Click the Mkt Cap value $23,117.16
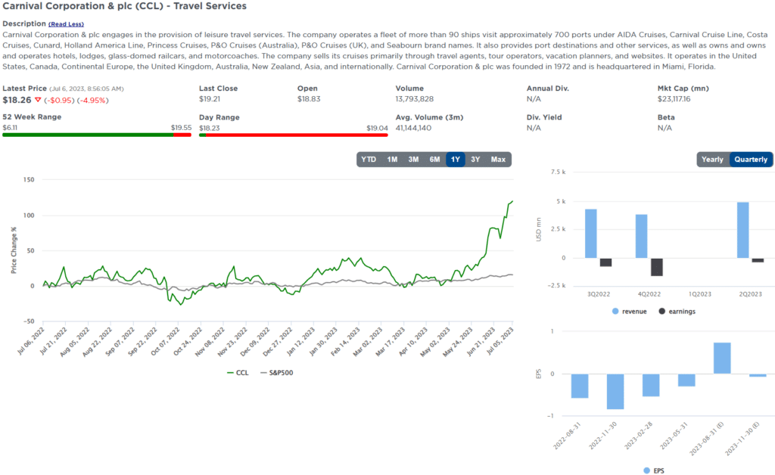Screen dimensions: 775x475 [x=674, y=99]
